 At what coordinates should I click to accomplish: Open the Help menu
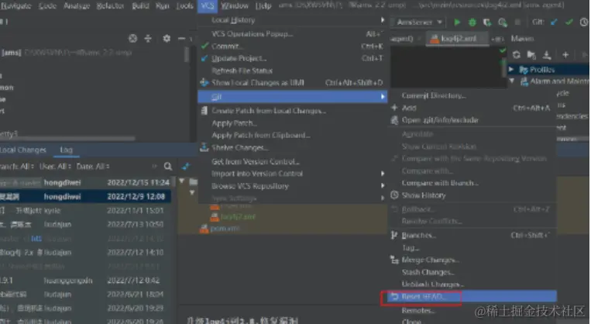click(263, 5)
